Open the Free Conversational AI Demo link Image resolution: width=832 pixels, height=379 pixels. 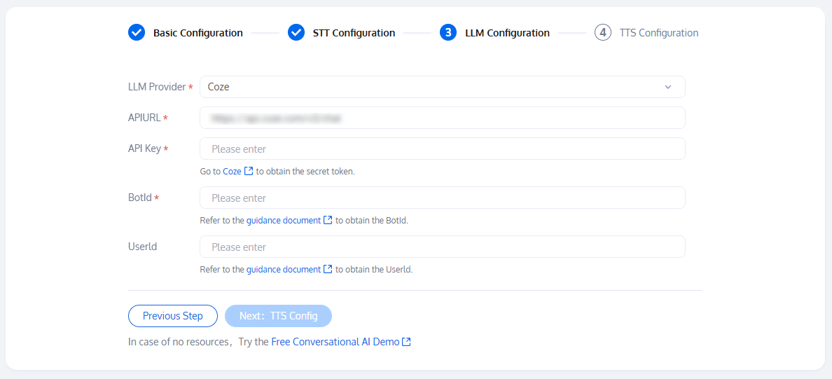335,342
